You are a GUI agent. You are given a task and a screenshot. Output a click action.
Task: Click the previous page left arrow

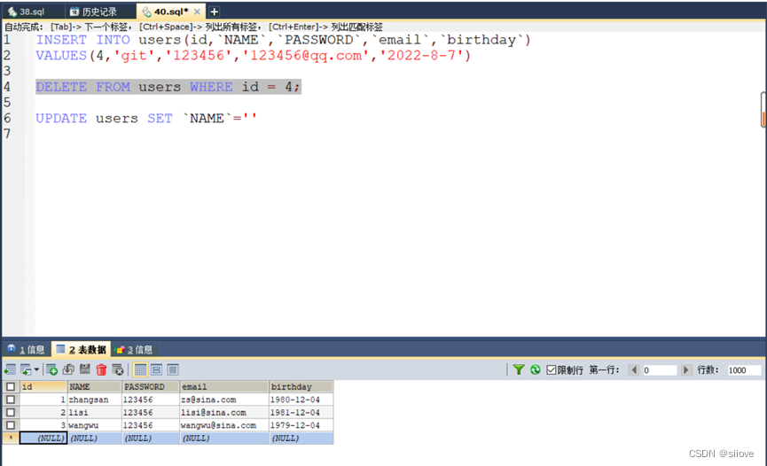pyautogui.click(x=635, y=370)
